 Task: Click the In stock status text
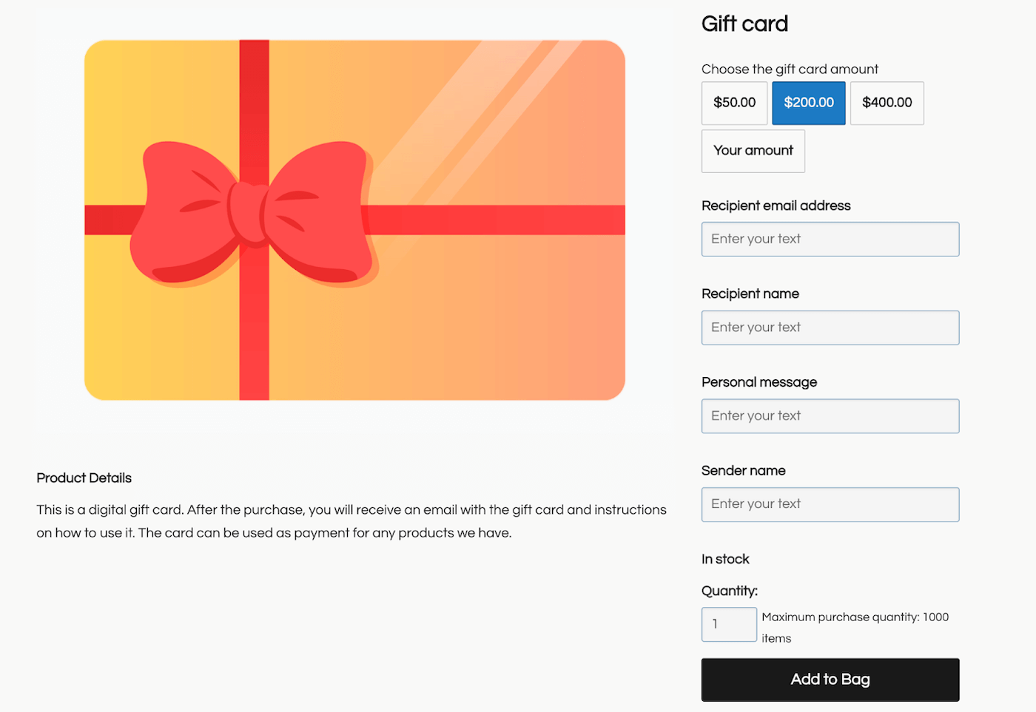click(x=725, y=560)
